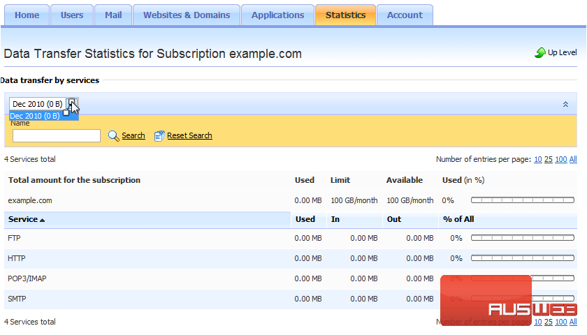587x335 pixels.
Task: Open the Home tab
Action: (27, 15)
